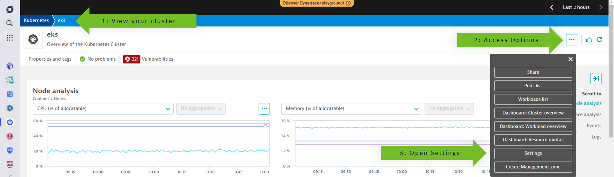Open the green chart image icon in sidebar
614x177 pixels.
click(x=10, y=80)
